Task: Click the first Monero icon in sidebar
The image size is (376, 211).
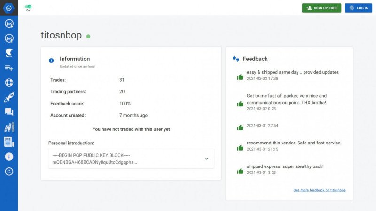Action: tap(8, 23)
